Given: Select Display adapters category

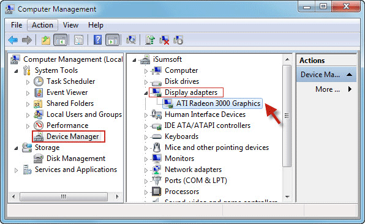Looking at the screenshot, I should [191, 92].
